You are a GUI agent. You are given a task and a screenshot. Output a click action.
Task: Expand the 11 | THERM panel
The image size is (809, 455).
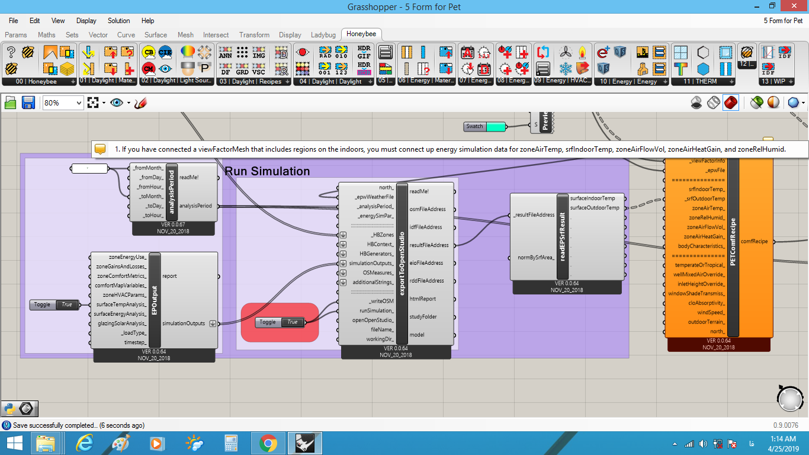coord(703,81)
